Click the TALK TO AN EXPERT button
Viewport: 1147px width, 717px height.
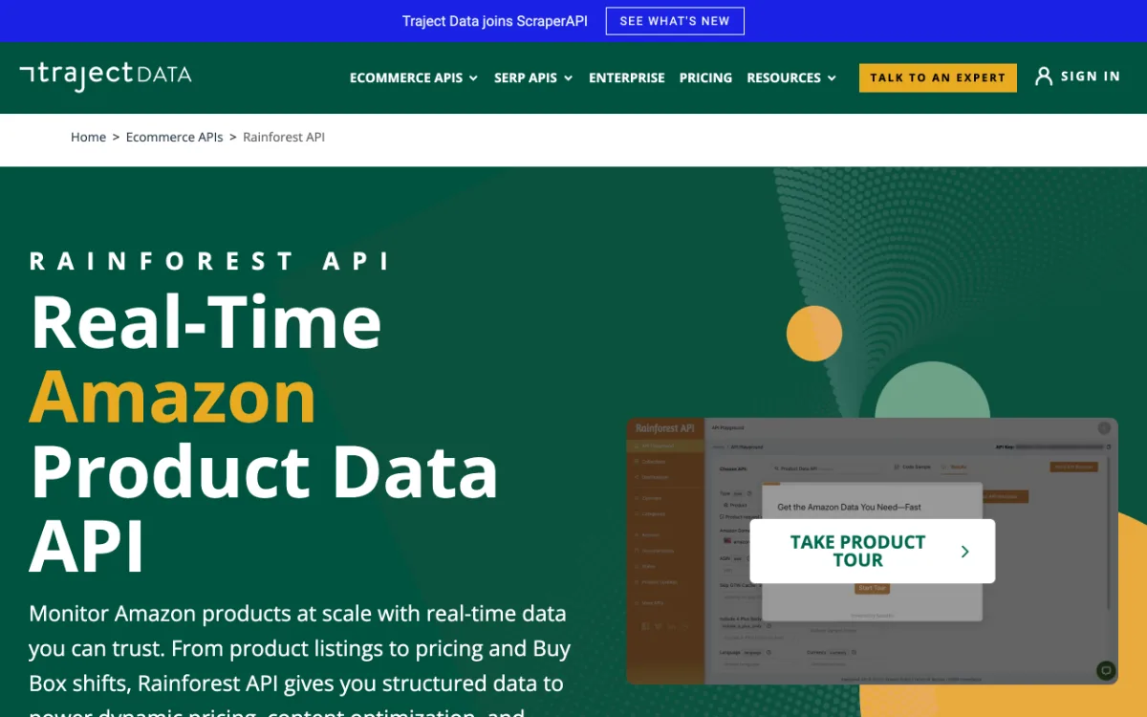(x=938, y=77)
